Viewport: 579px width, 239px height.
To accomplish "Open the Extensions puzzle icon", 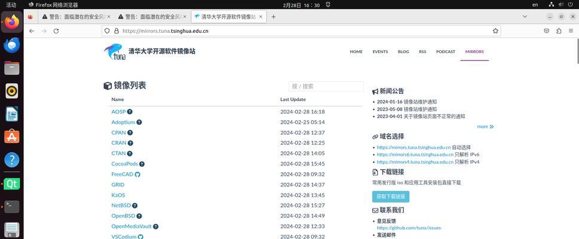I will (559, 31).
